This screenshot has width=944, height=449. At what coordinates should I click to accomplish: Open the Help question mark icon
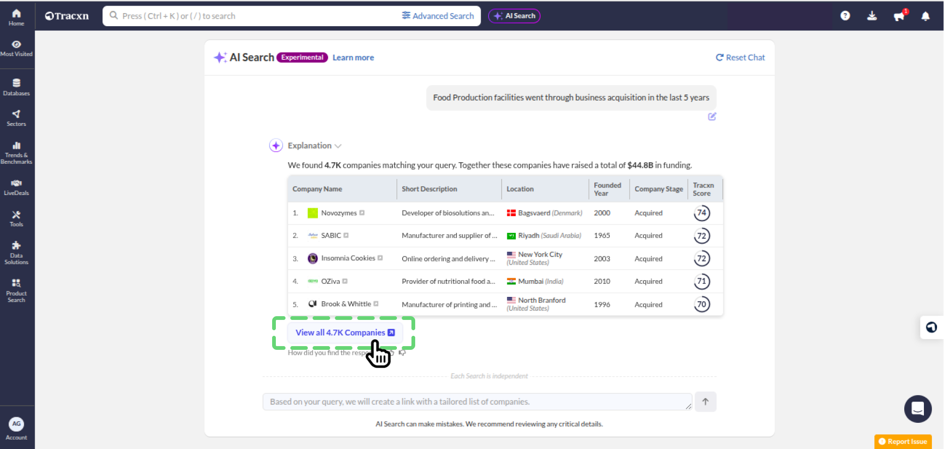coord(845,16)
